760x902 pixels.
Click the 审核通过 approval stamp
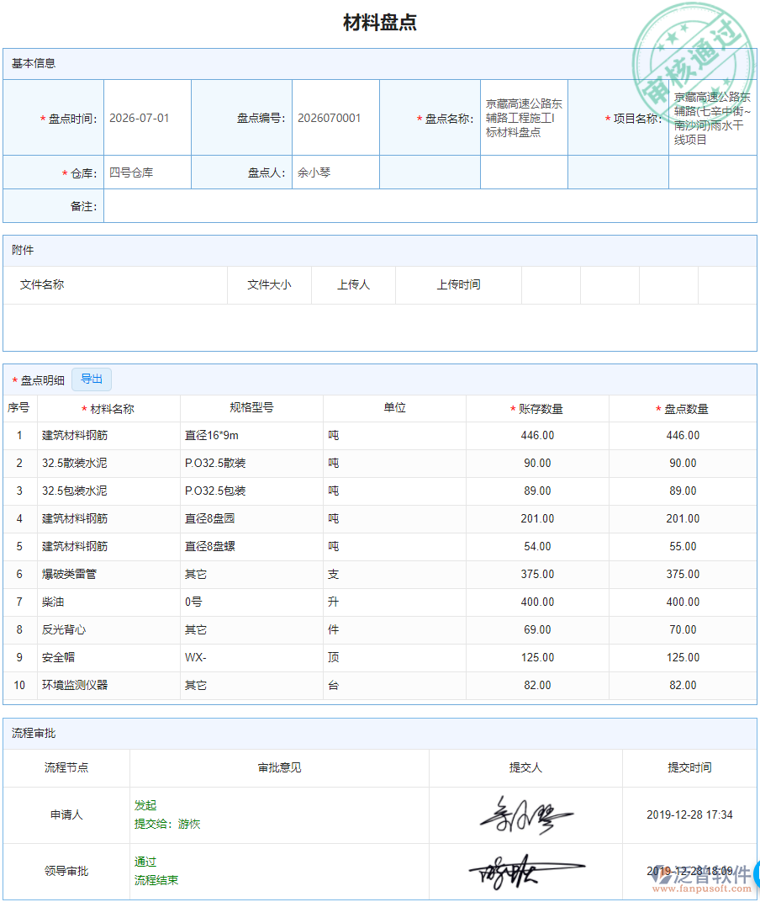tap(689, 46)
